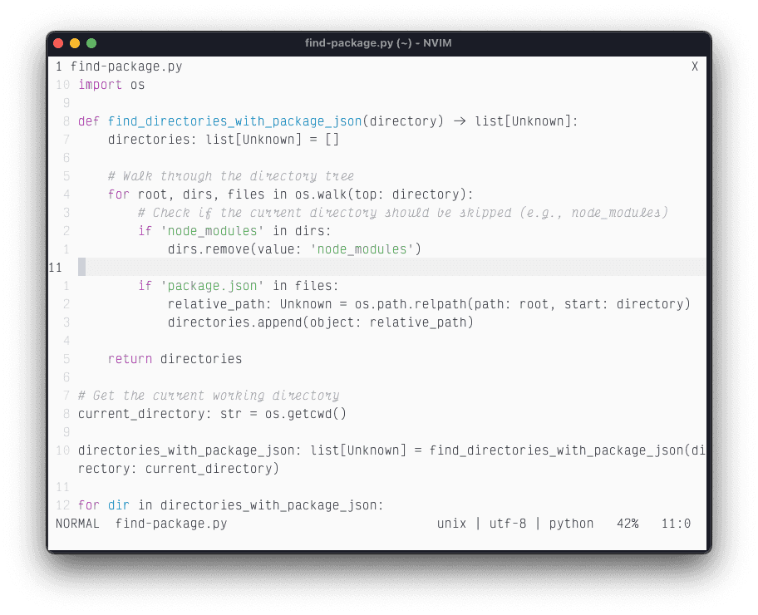
Task: Click the find-package.py filename in the statusline
Action: coord(170,524)
